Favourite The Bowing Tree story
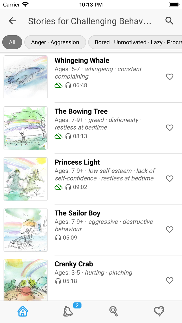 [x=170, y=128]
